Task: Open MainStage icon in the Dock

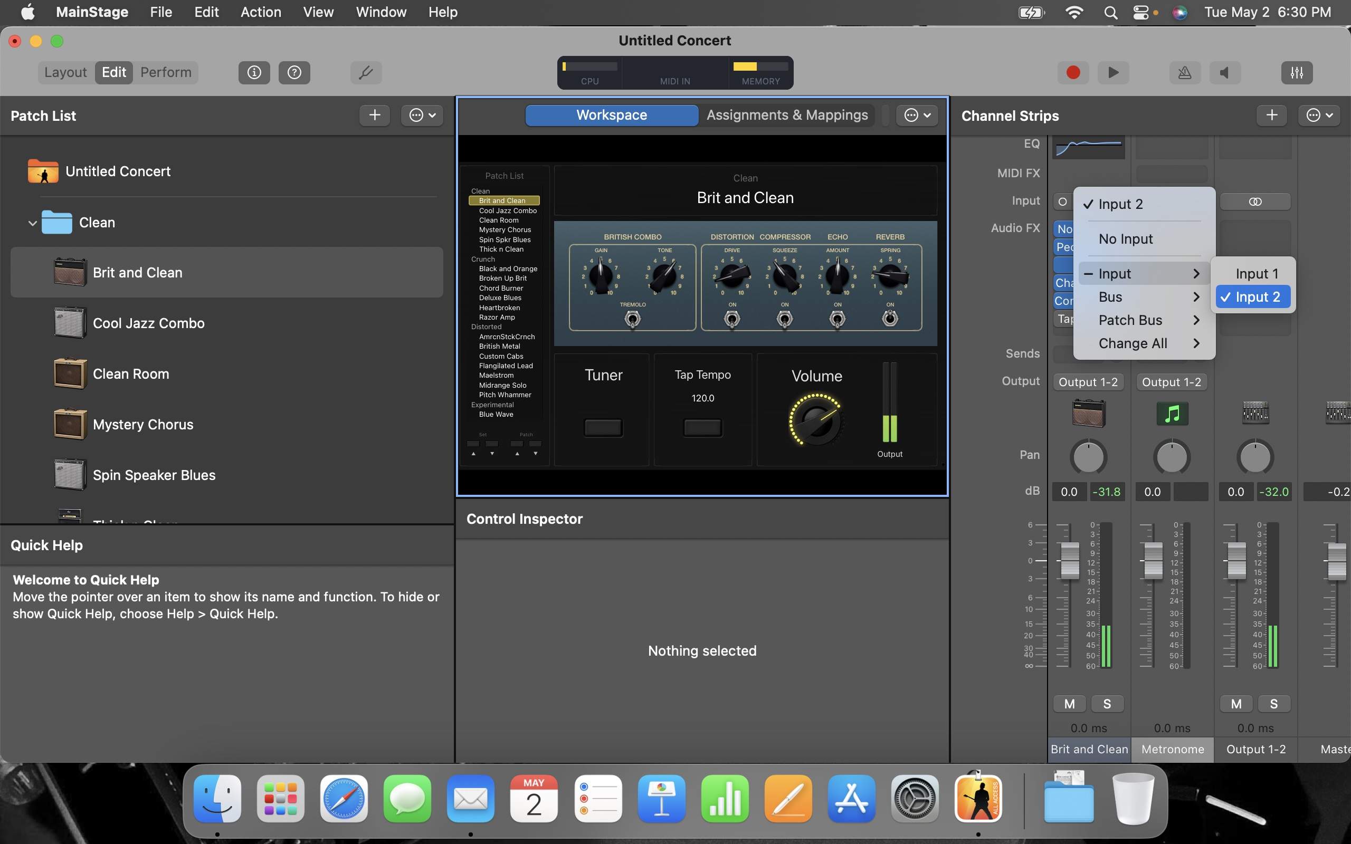Action: [978, 798]
